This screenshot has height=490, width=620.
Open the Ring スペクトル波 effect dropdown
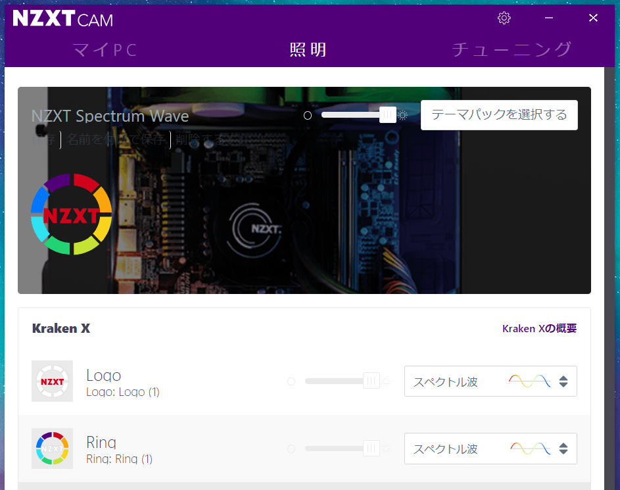(490, 449)
